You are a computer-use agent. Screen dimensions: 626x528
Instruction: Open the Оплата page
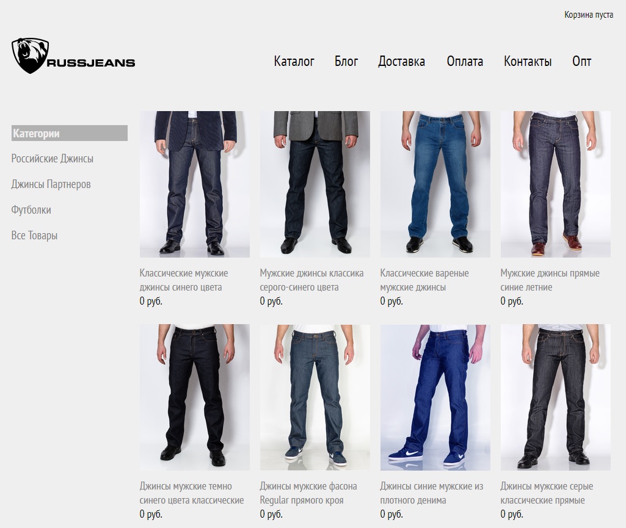465,62
